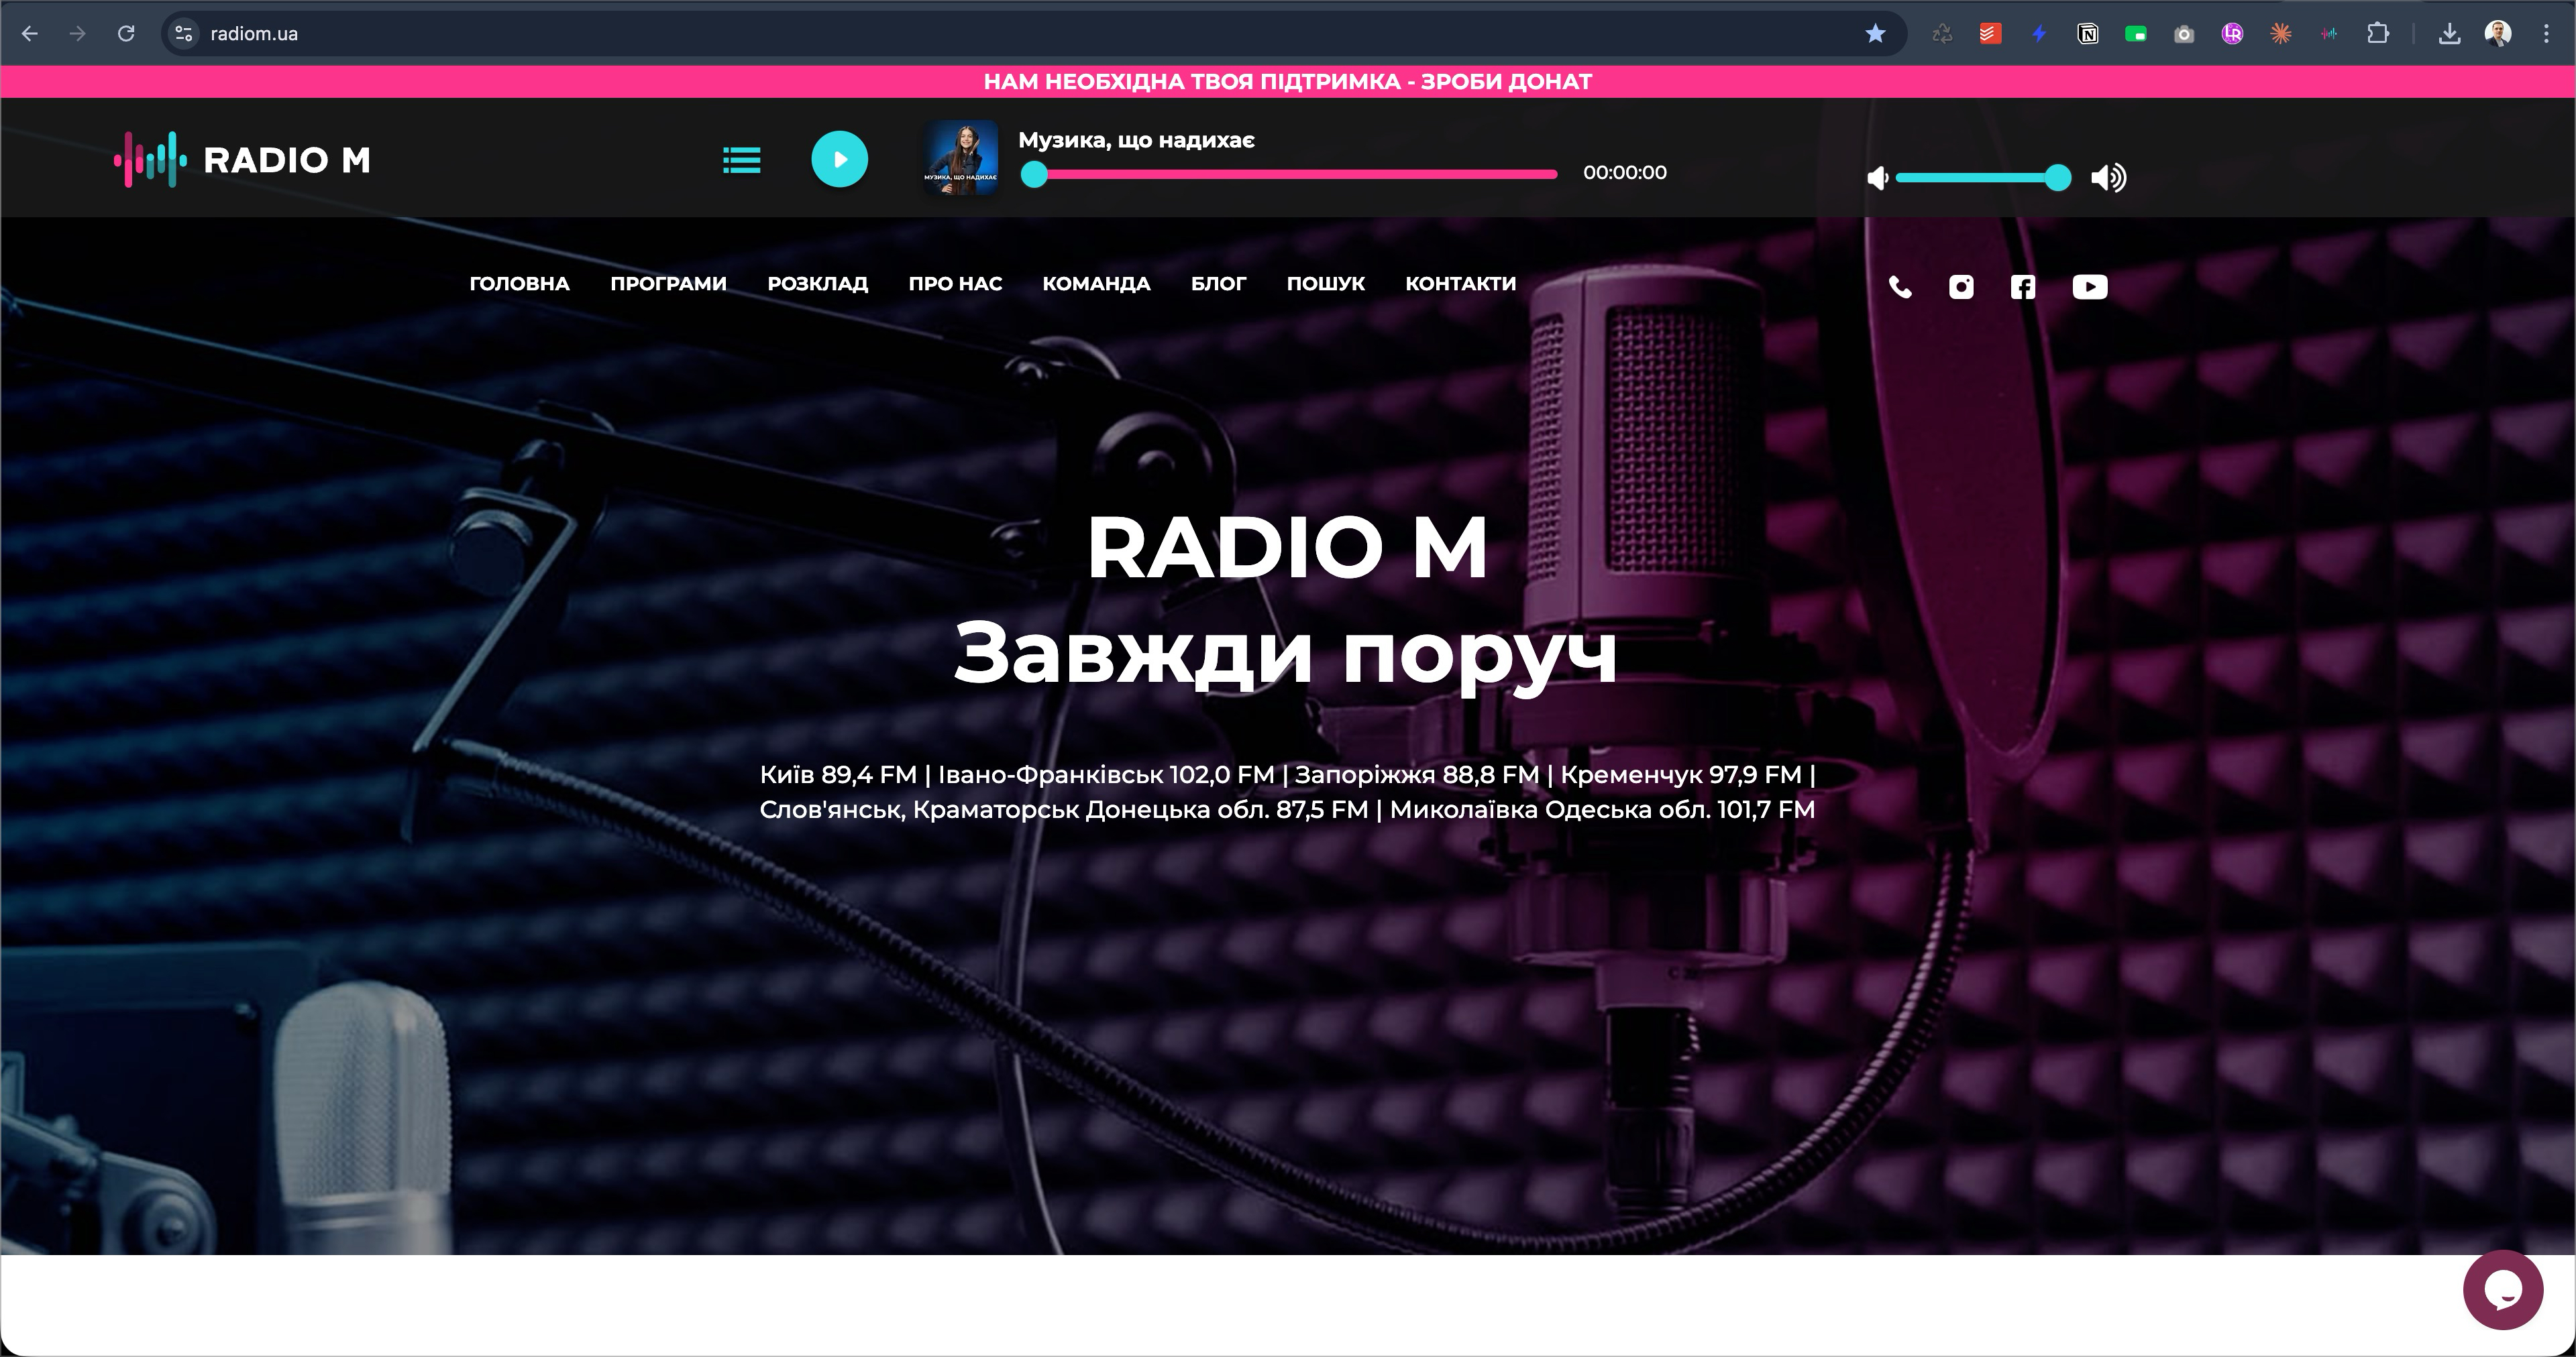2576x1357 pixels.
Task: Open КОМАНДА page link
Action: 1096,284
